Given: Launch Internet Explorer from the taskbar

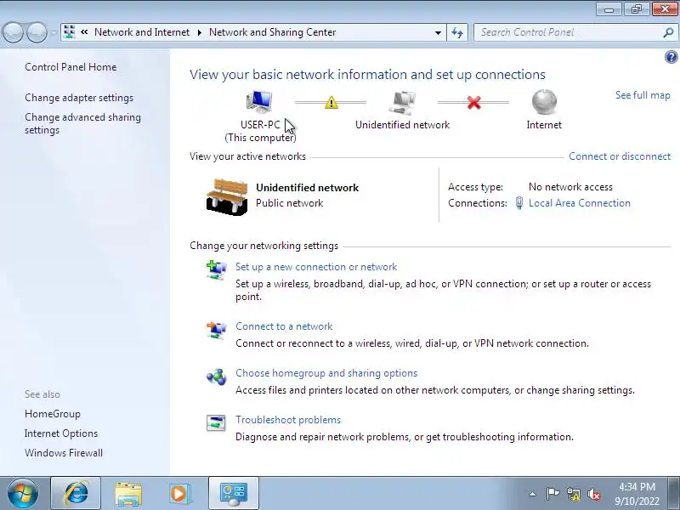Looking at the screenshot, I should pyautogui.click(x=76, y=493).
